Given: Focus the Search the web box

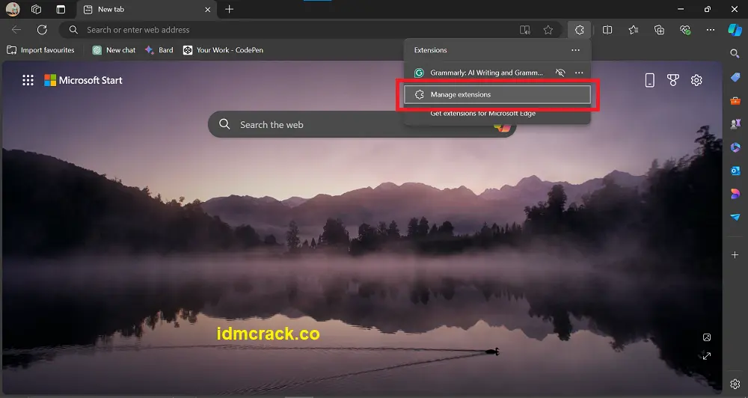Looking at the screenshot, I should [x=362, y=124].
